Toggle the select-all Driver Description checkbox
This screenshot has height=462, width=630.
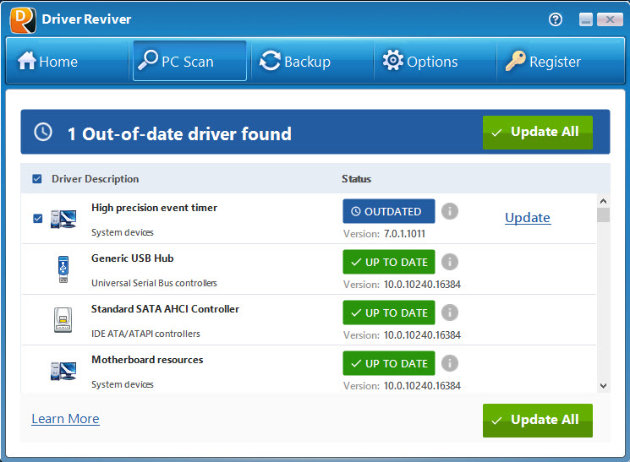click(37, 178)
